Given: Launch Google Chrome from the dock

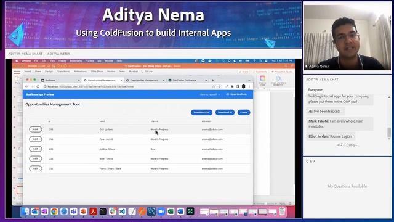Looking at the screenshot, I should (54, 212).
